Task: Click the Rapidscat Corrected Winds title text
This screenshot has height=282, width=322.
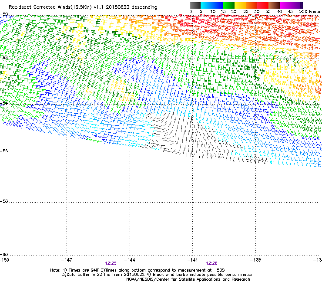Action: coord(83,7)
